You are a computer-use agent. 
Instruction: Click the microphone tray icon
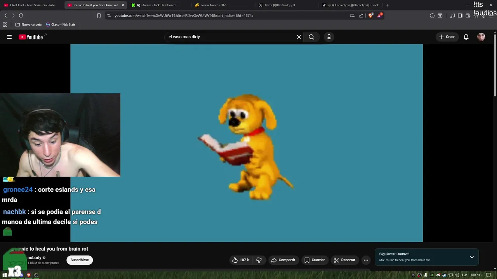pos(426,275)
